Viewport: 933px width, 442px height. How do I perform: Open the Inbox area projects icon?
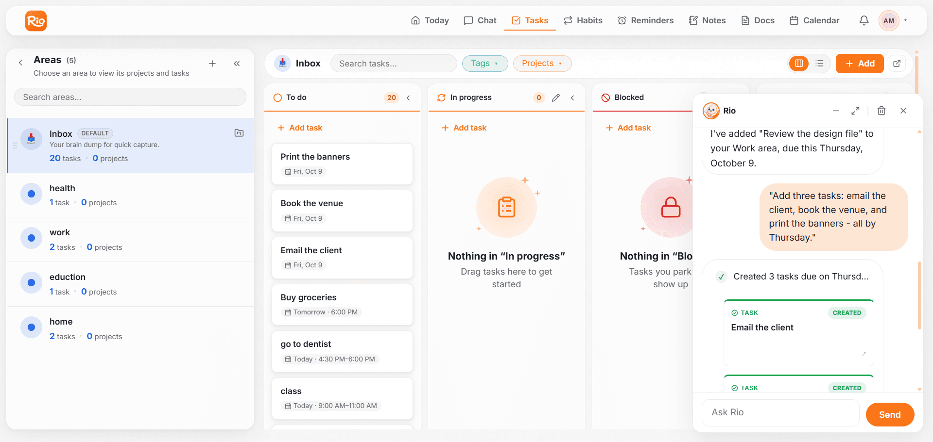239,133
